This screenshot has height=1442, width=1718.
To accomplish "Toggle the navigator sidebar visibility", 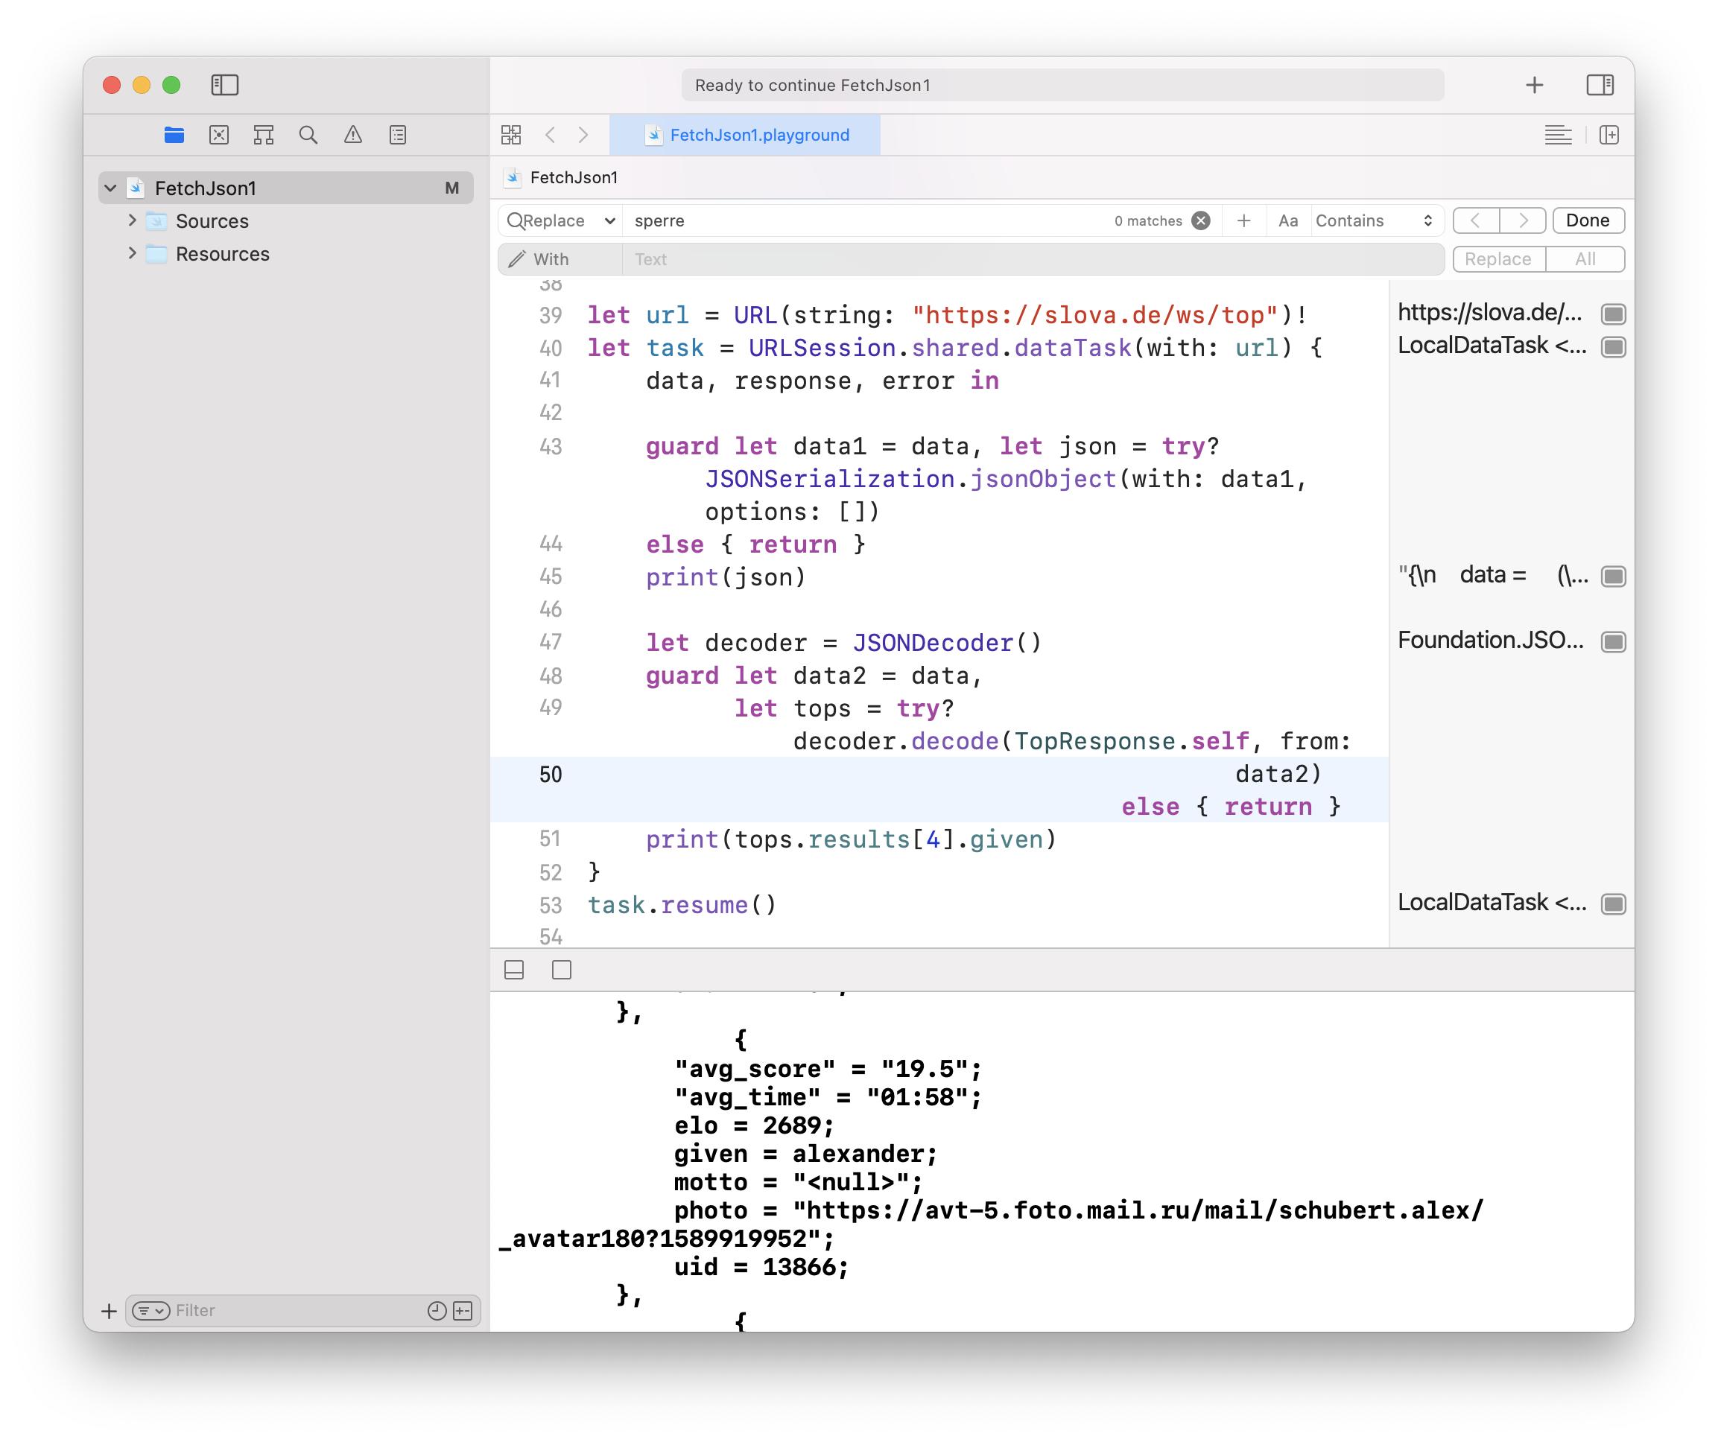I will pyautogui.click(x=224, y=85).
